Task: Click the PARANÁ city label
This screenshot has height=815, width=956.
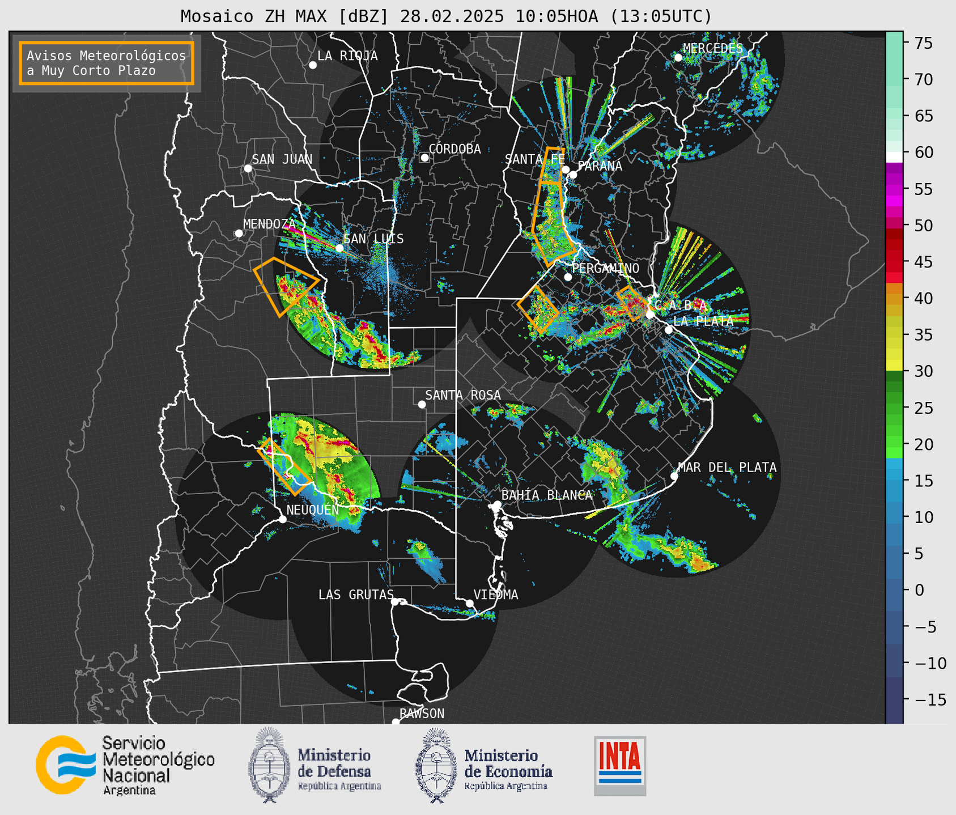Action: point(600,166)
